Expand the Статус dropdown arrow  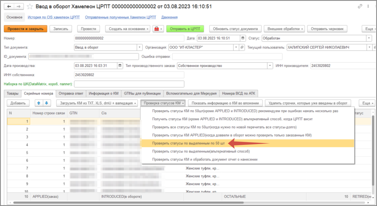point(369,38)
